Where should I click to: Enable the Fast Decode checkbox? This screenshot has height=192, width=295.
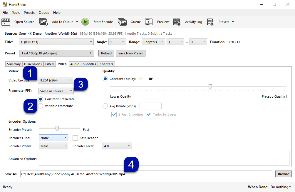(75, 138)
